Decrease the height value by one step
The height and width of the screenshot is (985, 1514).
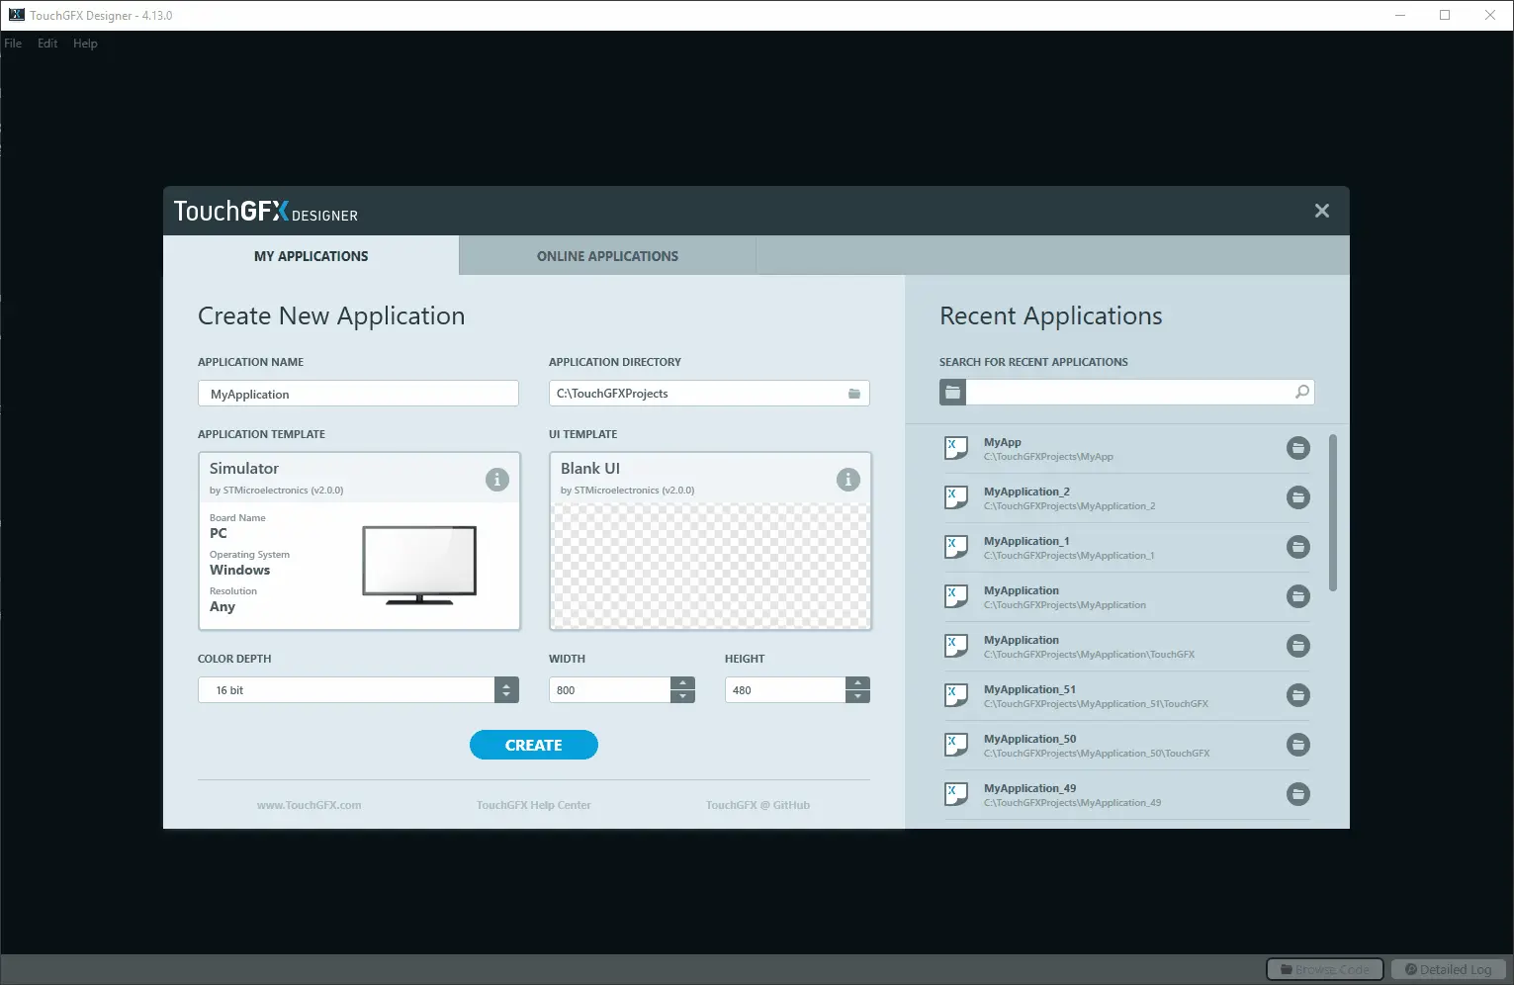pos(858,696)
